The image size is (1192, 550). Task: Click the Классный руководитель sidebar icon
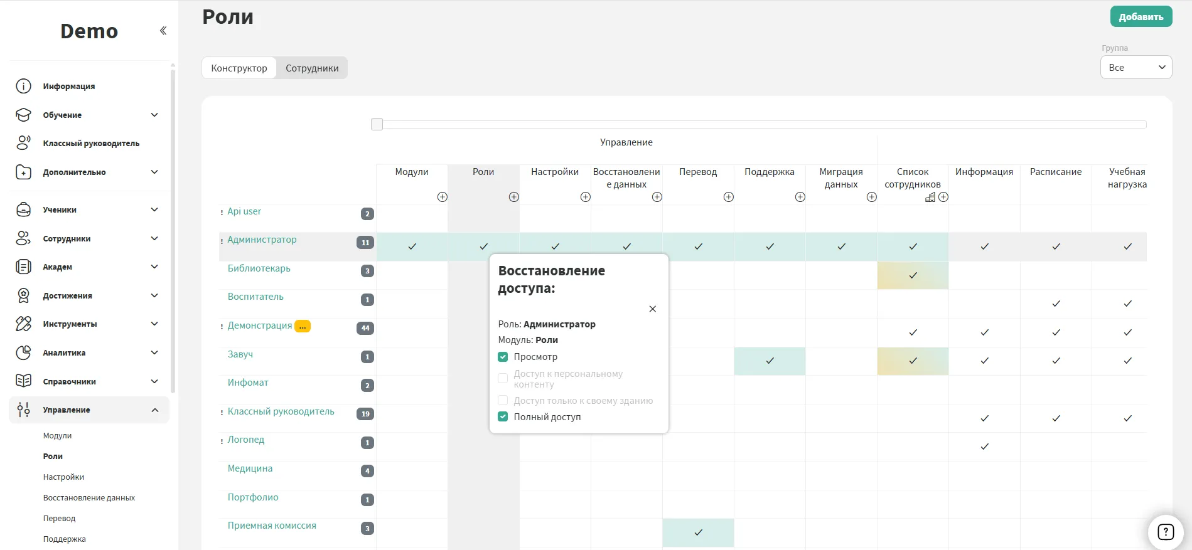pos(23,144)
